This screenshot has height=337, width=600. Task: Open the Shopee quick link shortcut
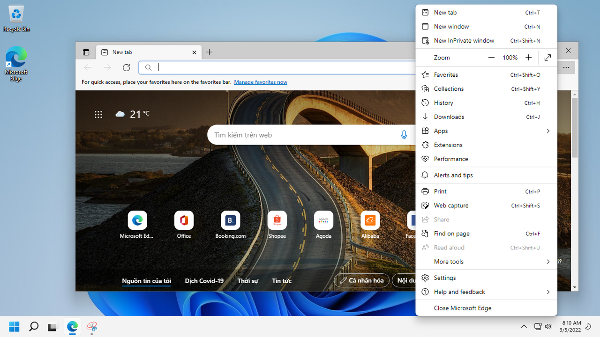click(x=277, y=220)
